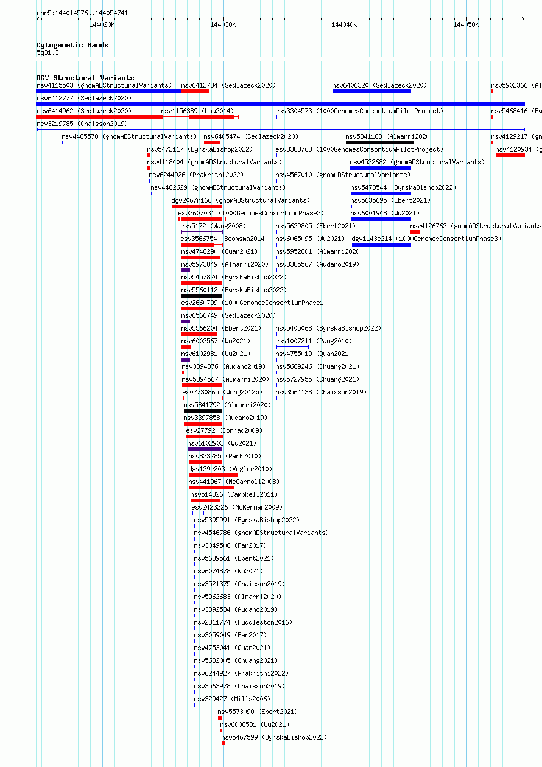Click nsv4522682 gnomAD variant label
This screenshot has height=767, width=542.
click(x=417, y=162)
